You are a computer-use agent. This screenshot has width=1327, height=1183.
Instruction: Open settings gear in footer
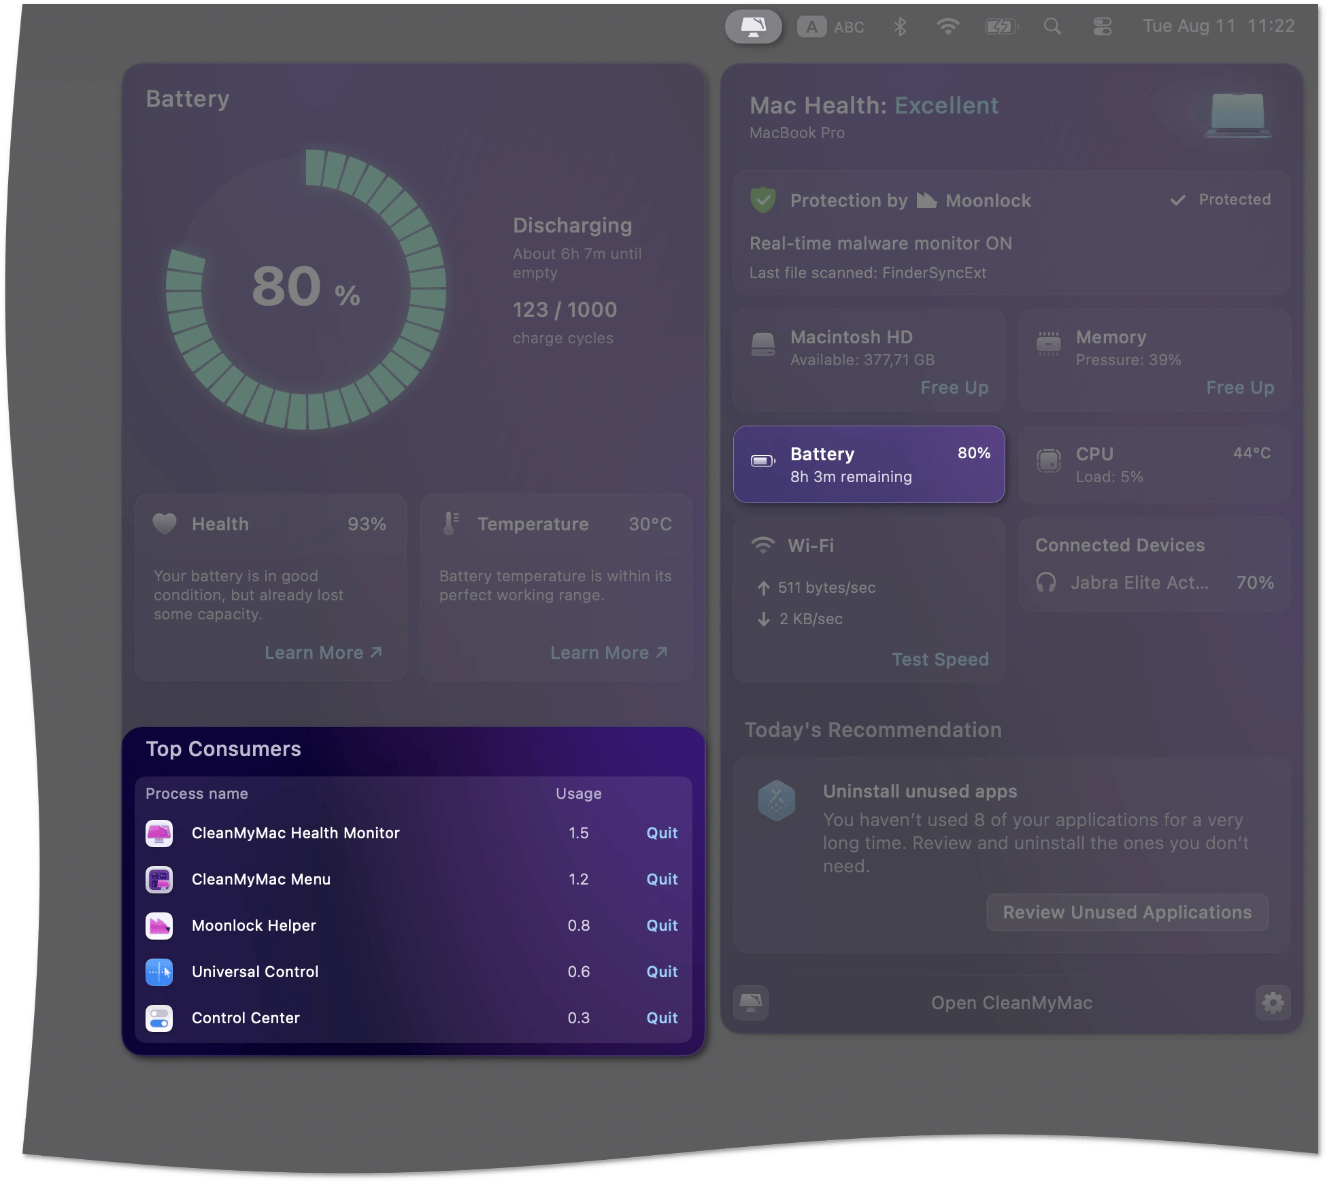click(1273, 1002)
